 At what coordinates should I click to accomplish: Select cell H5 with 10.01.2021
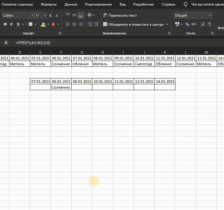pos(103,81)
